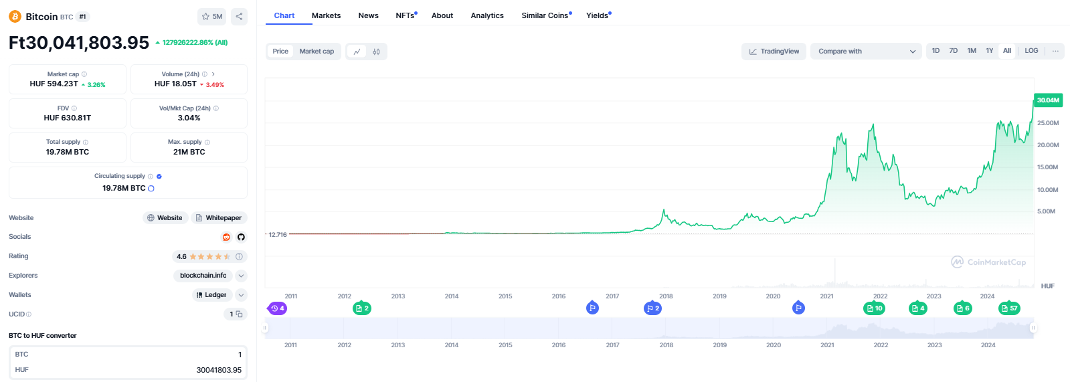The width and height of the screenshot is (1070, 382).
Task: Set chart range to 7D
Action: click(x=954, y=51)
